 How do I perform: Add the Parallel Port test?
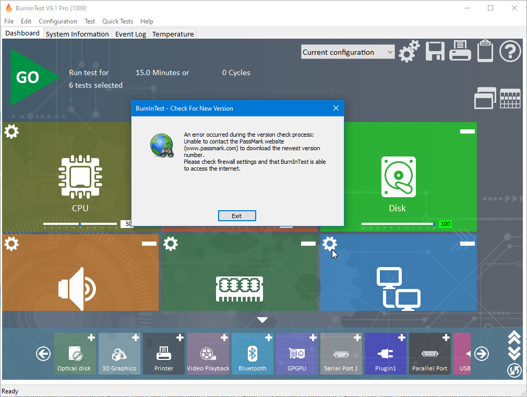coord(446,338)
